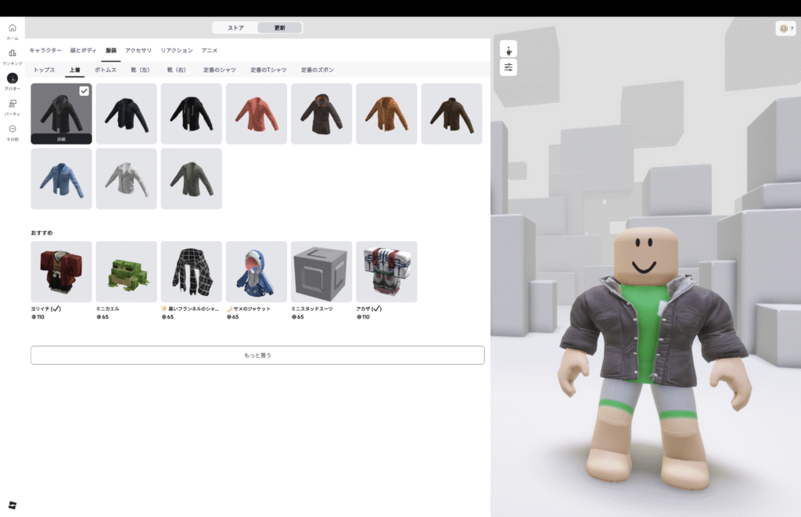This screenshot has width=801, height=517.
Task: Open the avatar adjustment sliders icon
Action: point(508,68)
